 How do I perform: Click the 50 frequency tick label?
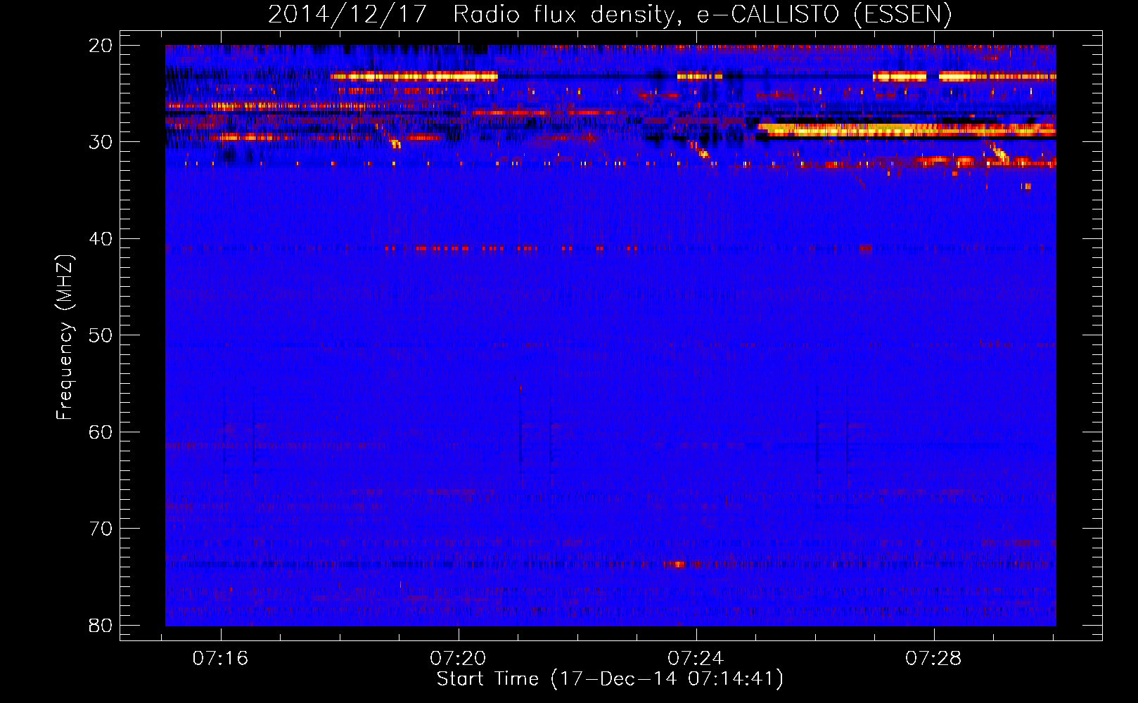click(x=101, y=335)
